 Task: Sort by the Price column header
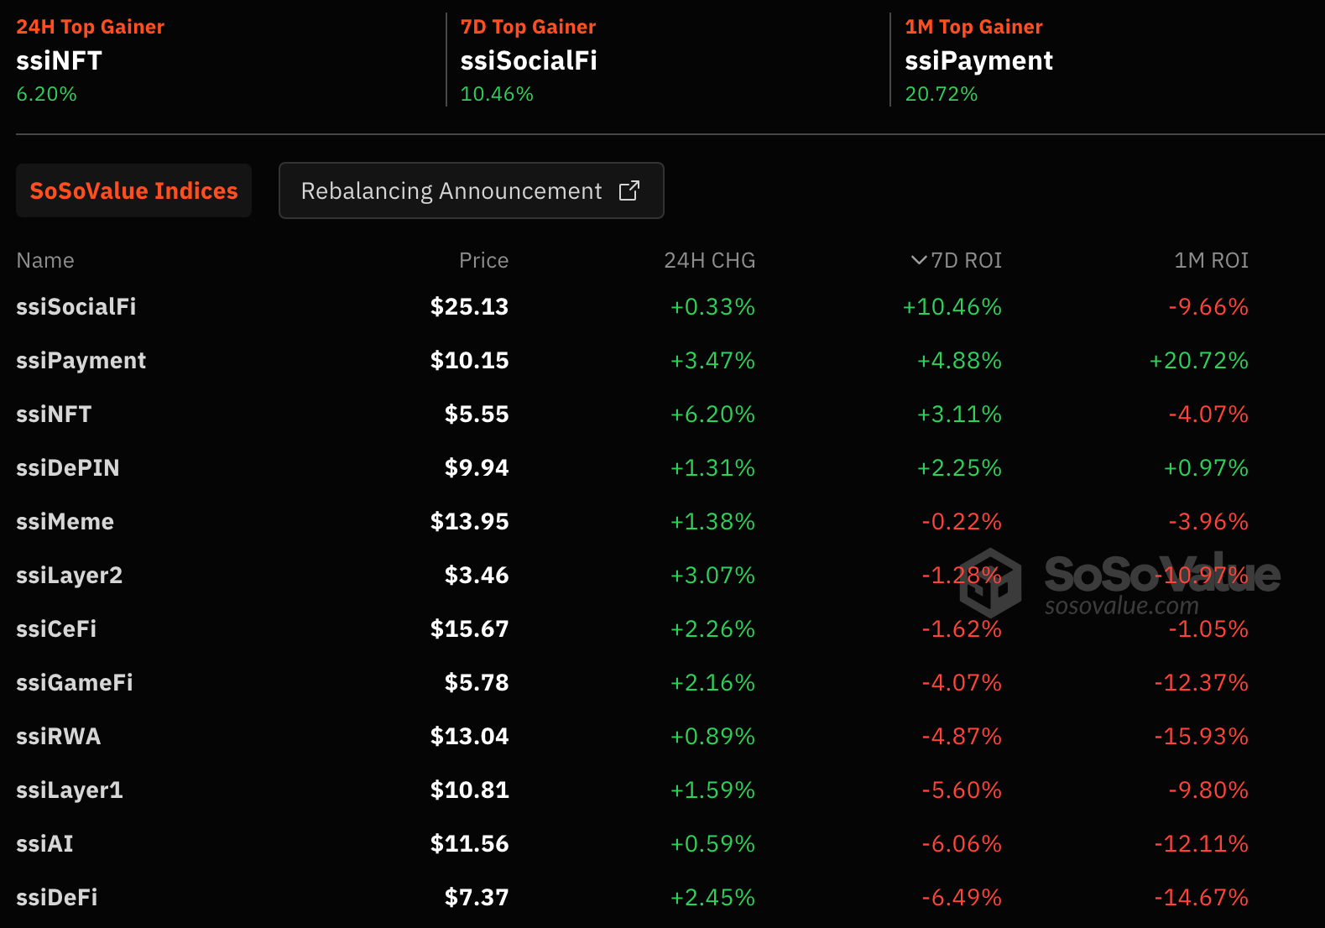click(483, 260)
